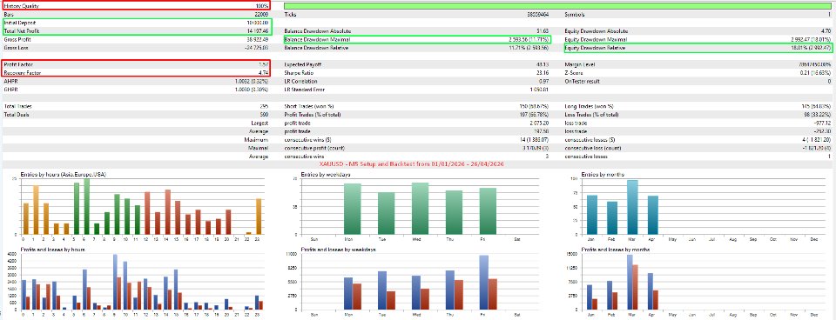Screen dimensions: 836x320
Task: Click the Equity Drawdown Absolute label
Action: point(595,31)
